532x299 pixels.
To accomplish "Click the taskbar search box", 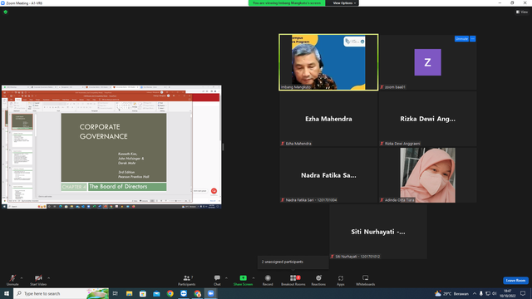I will [61, 293].
